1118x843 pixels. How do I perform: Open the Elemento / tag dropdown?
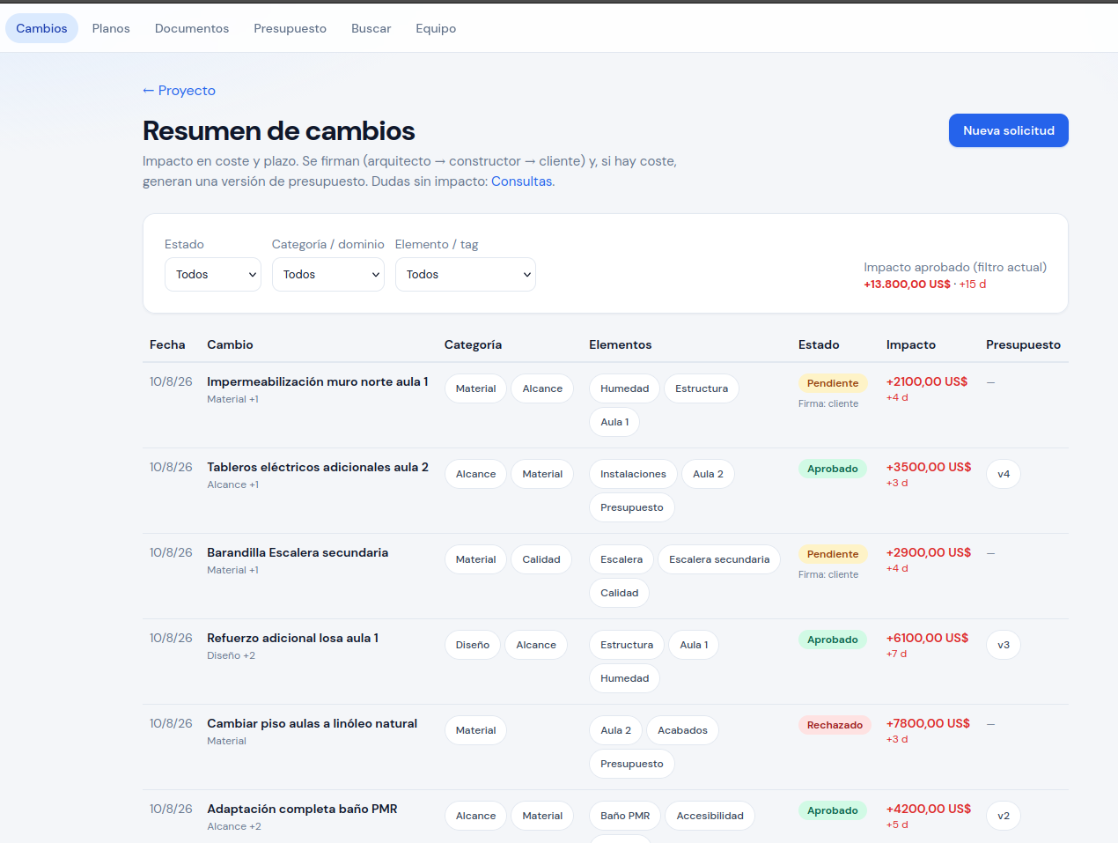tap(465, 275)
